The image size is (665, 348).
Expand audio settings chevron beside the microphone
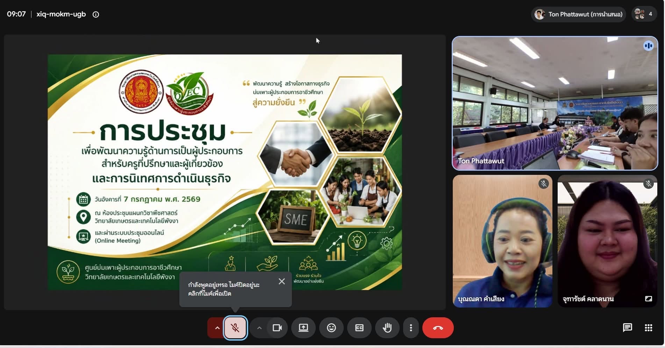(217, 328)
